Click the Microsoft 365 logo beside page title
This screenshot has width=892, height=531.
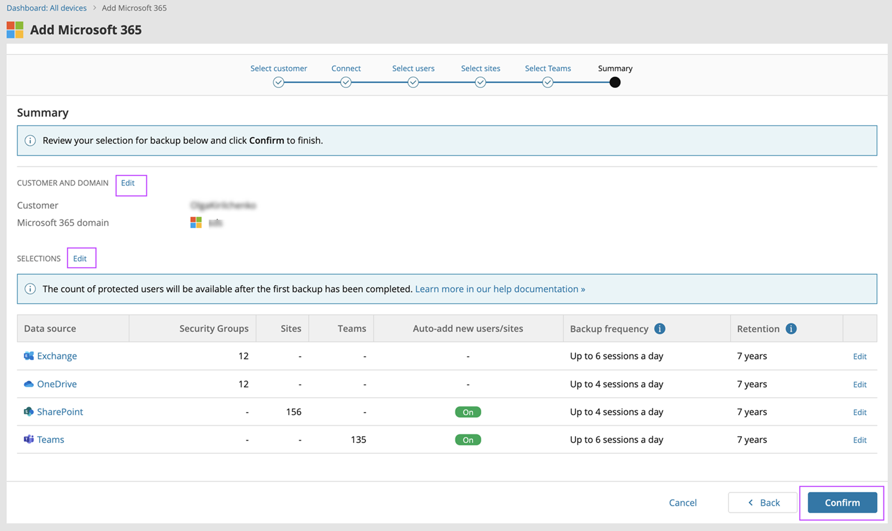(x=15, y=30)
